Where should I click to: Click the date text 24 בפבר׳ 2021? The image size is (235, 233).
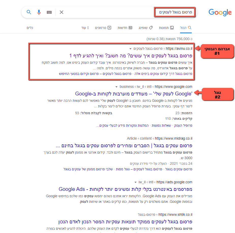point(181,164)
